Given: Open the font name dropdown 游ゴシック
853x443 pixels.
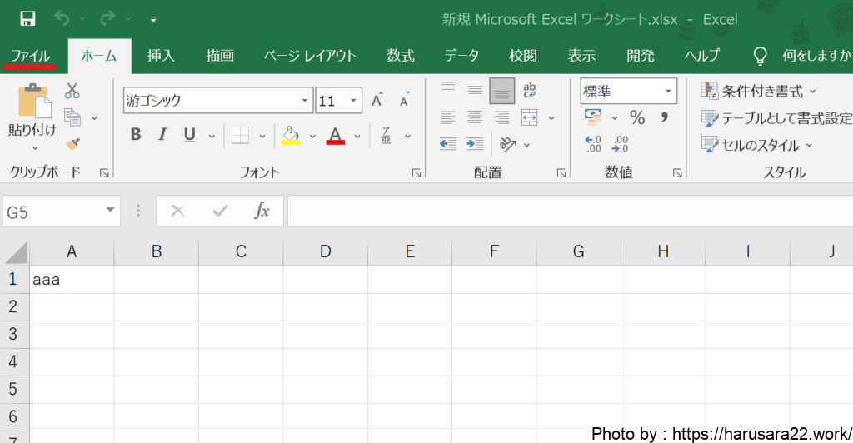Looking at the screenshot, I should coord(305,101).
